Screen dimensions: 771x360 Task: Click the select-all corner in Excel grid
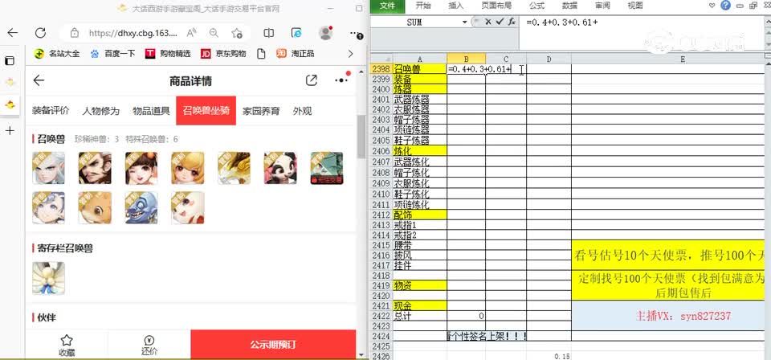pos(381,59)
